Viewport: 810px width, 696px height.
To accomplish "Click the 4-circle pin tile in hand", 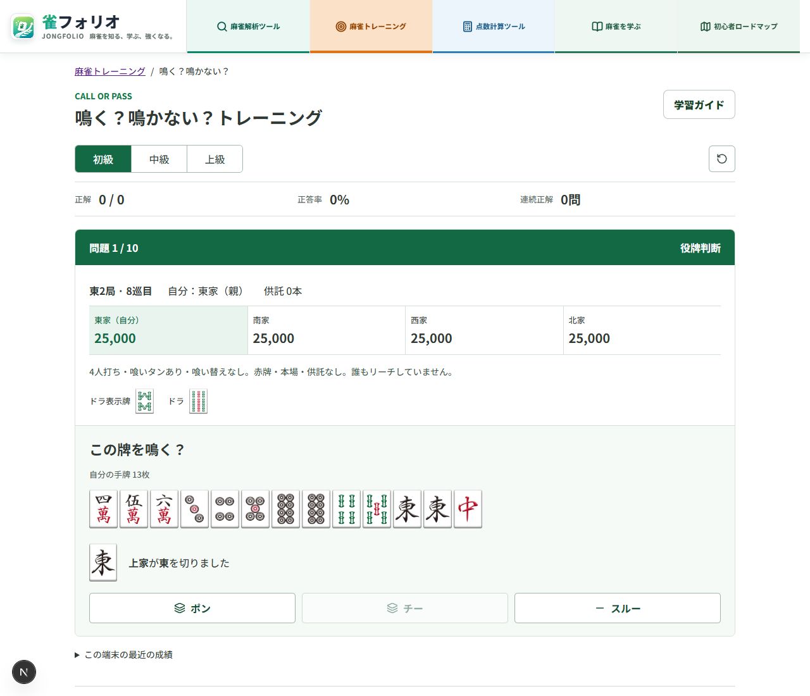I will pos(225,509).
